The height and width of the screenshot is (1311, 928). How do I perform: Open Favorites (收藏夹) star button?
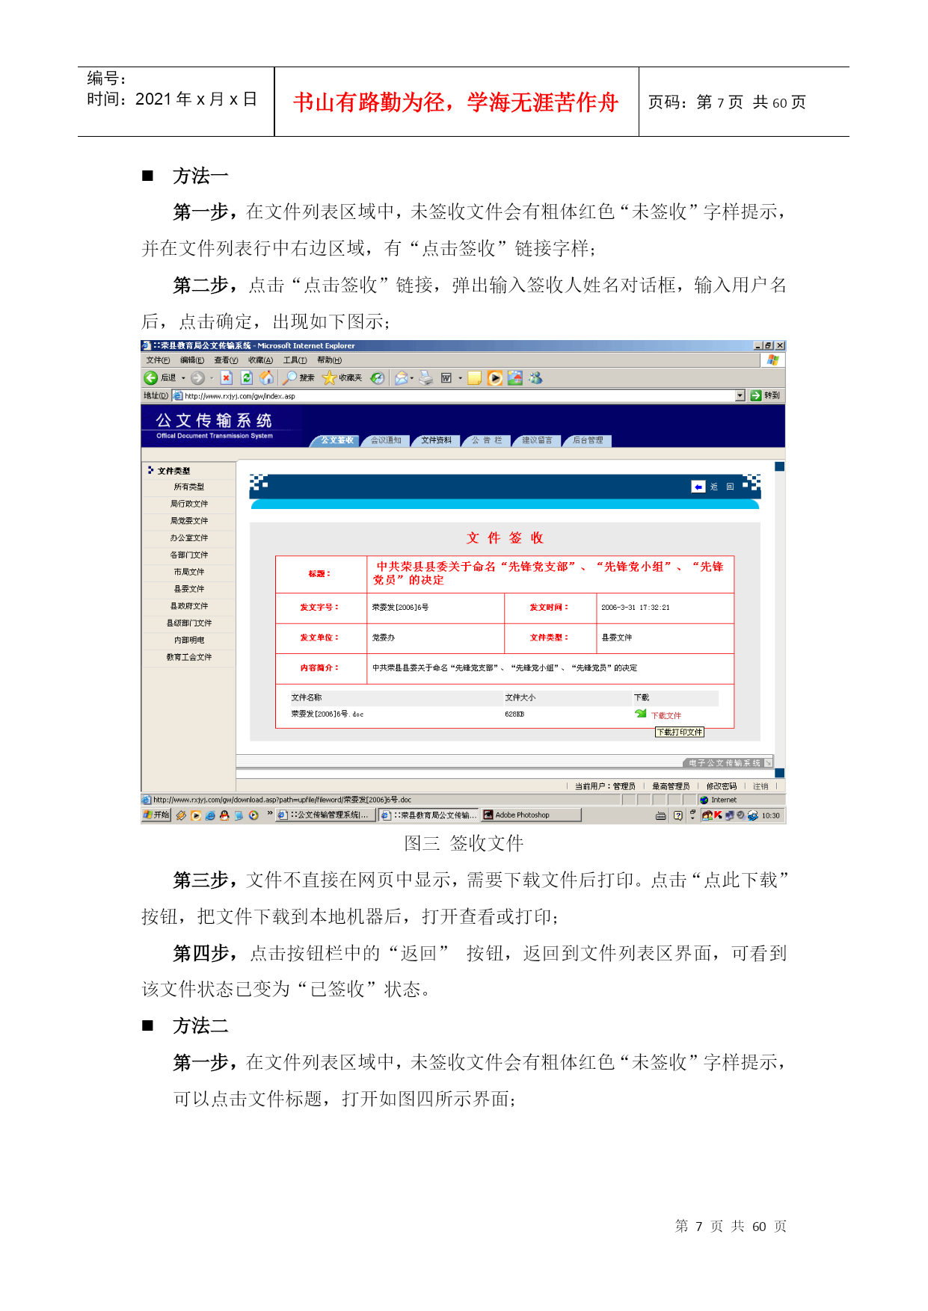point(342,378)
